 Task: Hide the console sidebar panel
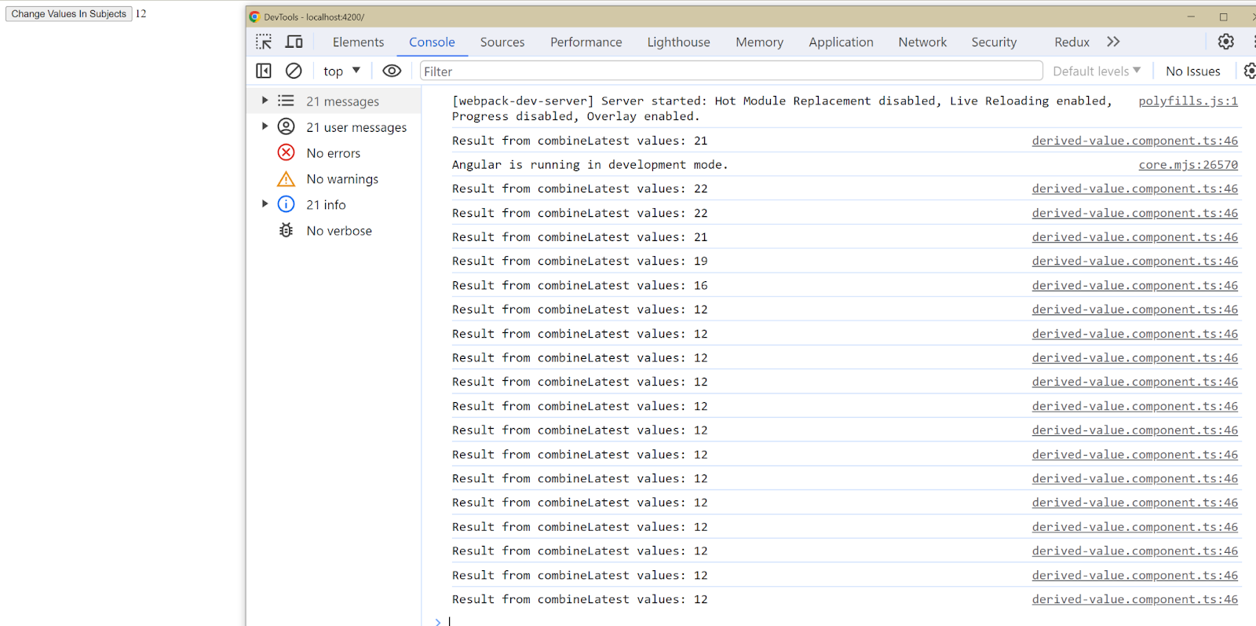[x=264, y=71]
